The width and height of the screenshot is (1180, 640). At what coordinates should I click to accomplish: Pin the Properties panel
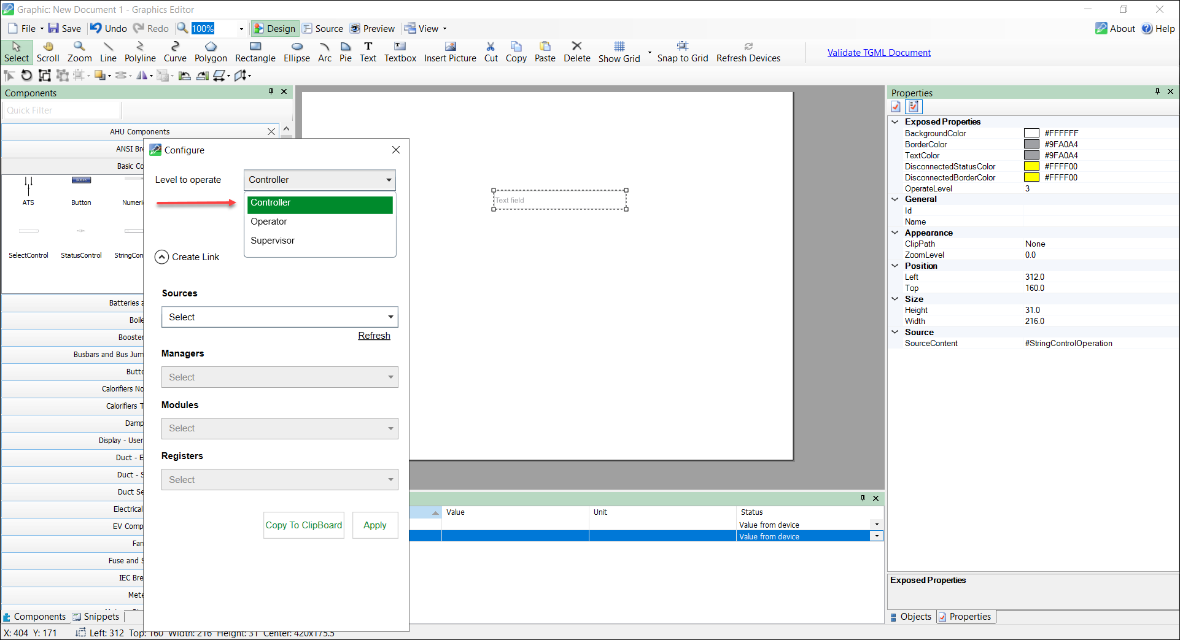[1157, 91]
